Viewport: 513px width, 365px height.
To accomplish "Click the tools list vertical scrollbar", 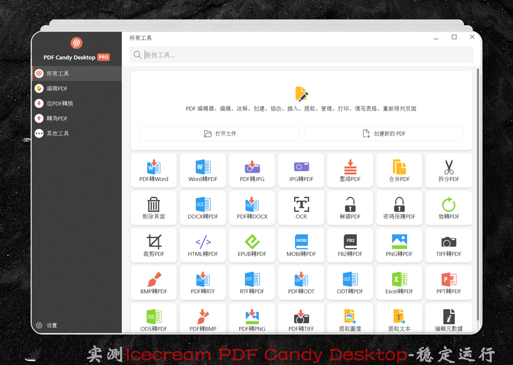I will pos(478,195).
